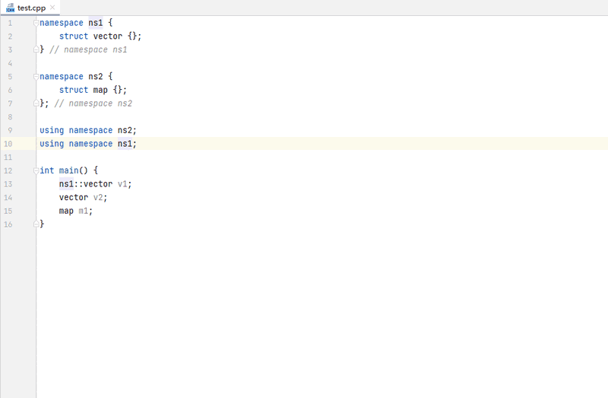Click line number 13 in the gutter
This screenshot has width=608, height=398.
pos(8,184)
